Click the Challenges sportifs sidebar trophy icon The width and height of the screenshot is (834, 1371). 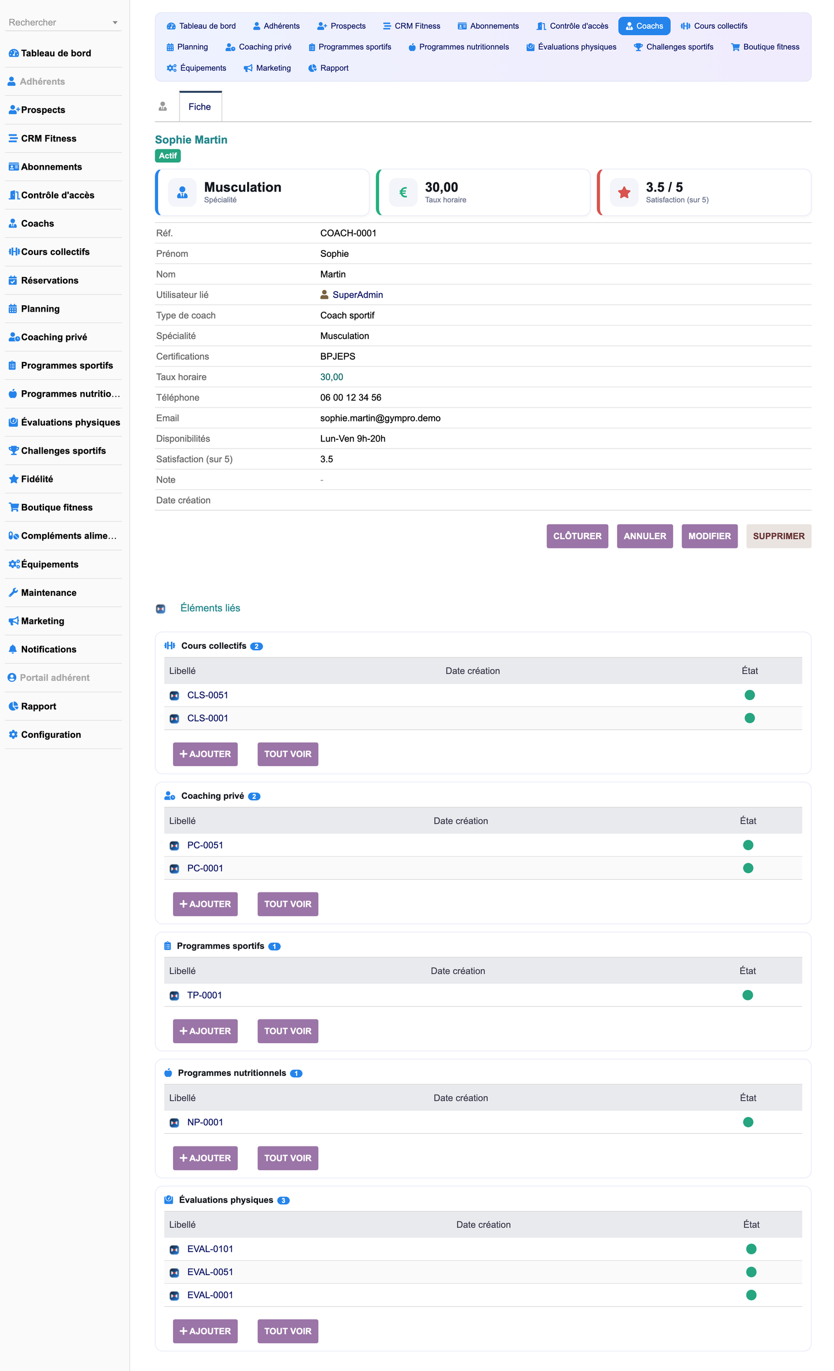point(13,451)
